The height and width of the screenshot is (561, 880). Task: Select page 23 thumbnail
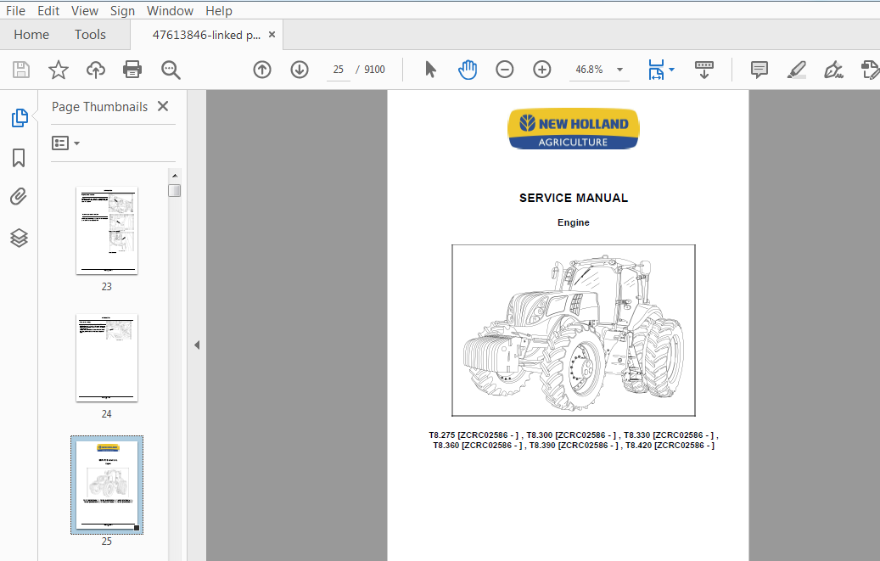tap(107, 230)
